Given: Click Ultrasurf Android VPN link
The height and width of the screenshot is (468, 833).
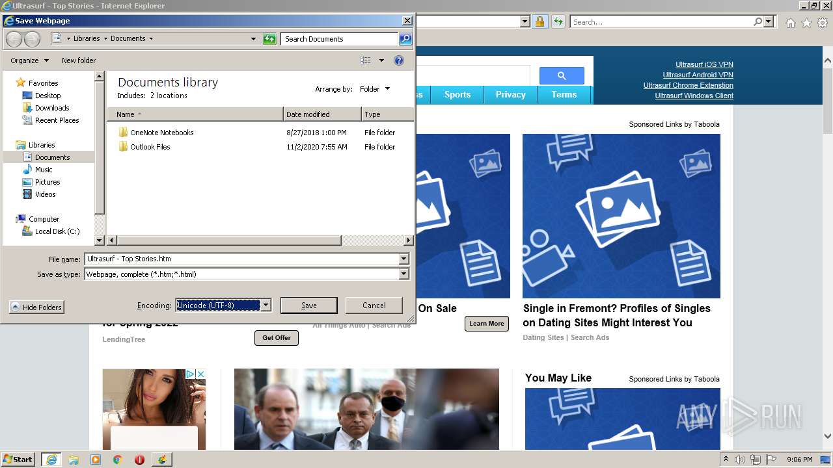Looking at the screenshot, I should [698, 75].
